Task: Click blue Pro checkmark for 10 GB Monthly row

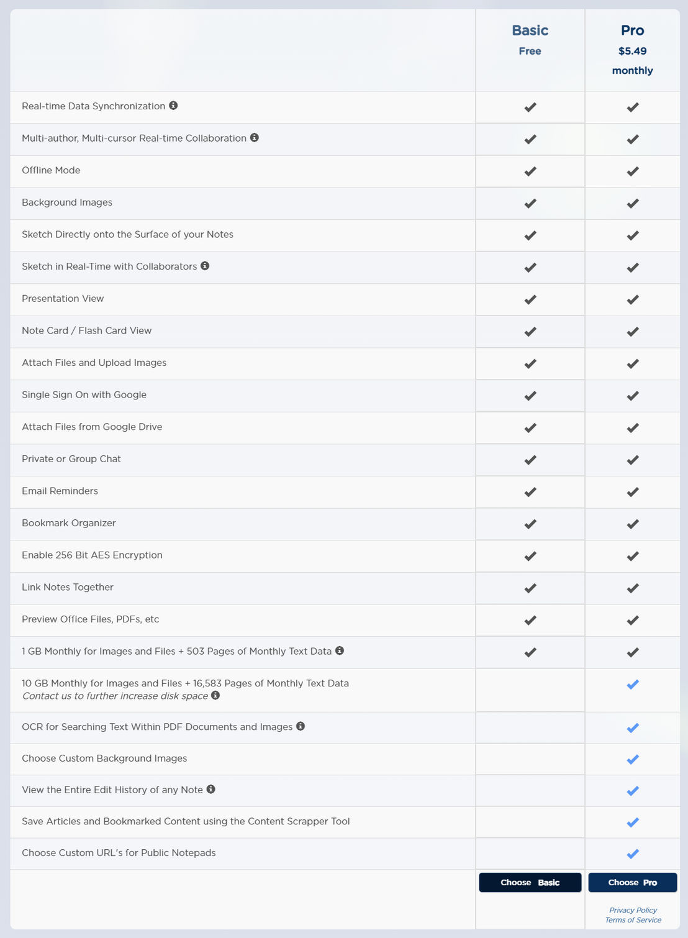Action: click(633, 685)
